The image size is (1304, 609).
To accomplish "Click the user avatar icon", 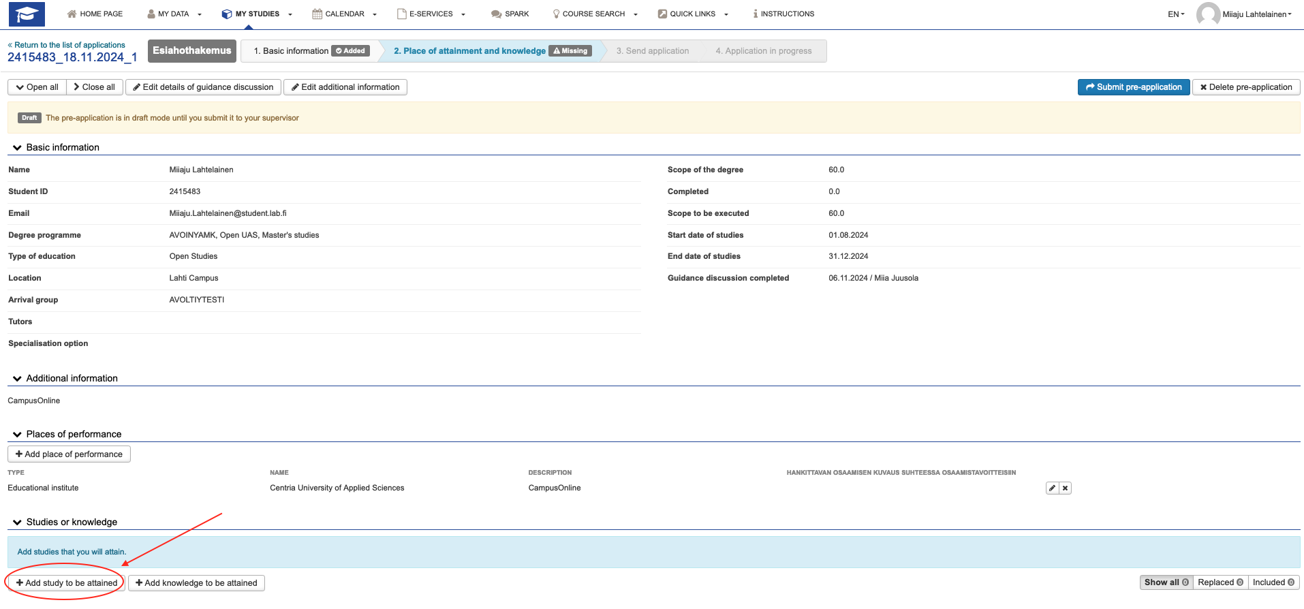I will (x=1208, y=14).
